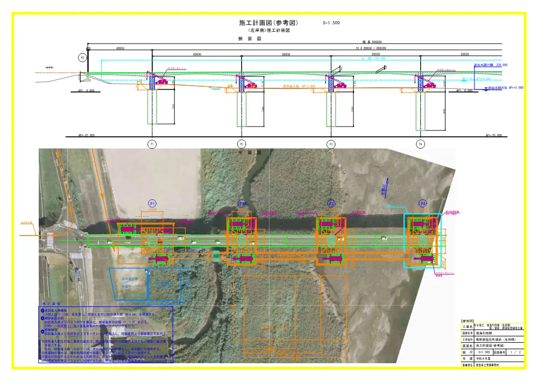Click the 【参考図】 label above title block
This screenshot has width=538, height=381.
click(x=468, y=321)
